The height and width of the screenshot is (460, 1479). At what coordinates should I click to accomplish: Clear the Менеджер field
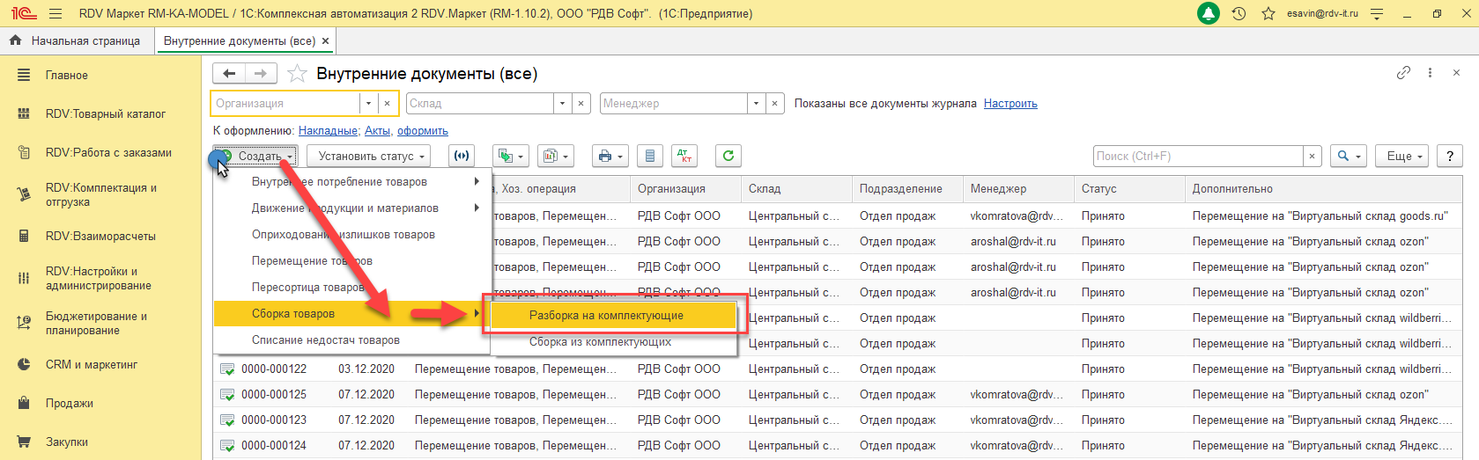click(775, 103)
